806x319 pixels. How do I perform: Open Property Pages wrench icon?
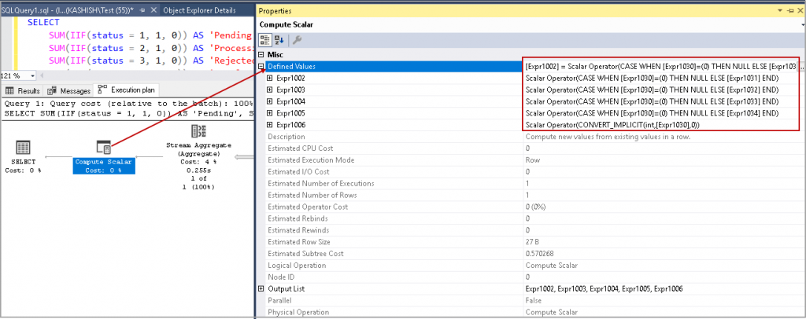tap(298, 39)
